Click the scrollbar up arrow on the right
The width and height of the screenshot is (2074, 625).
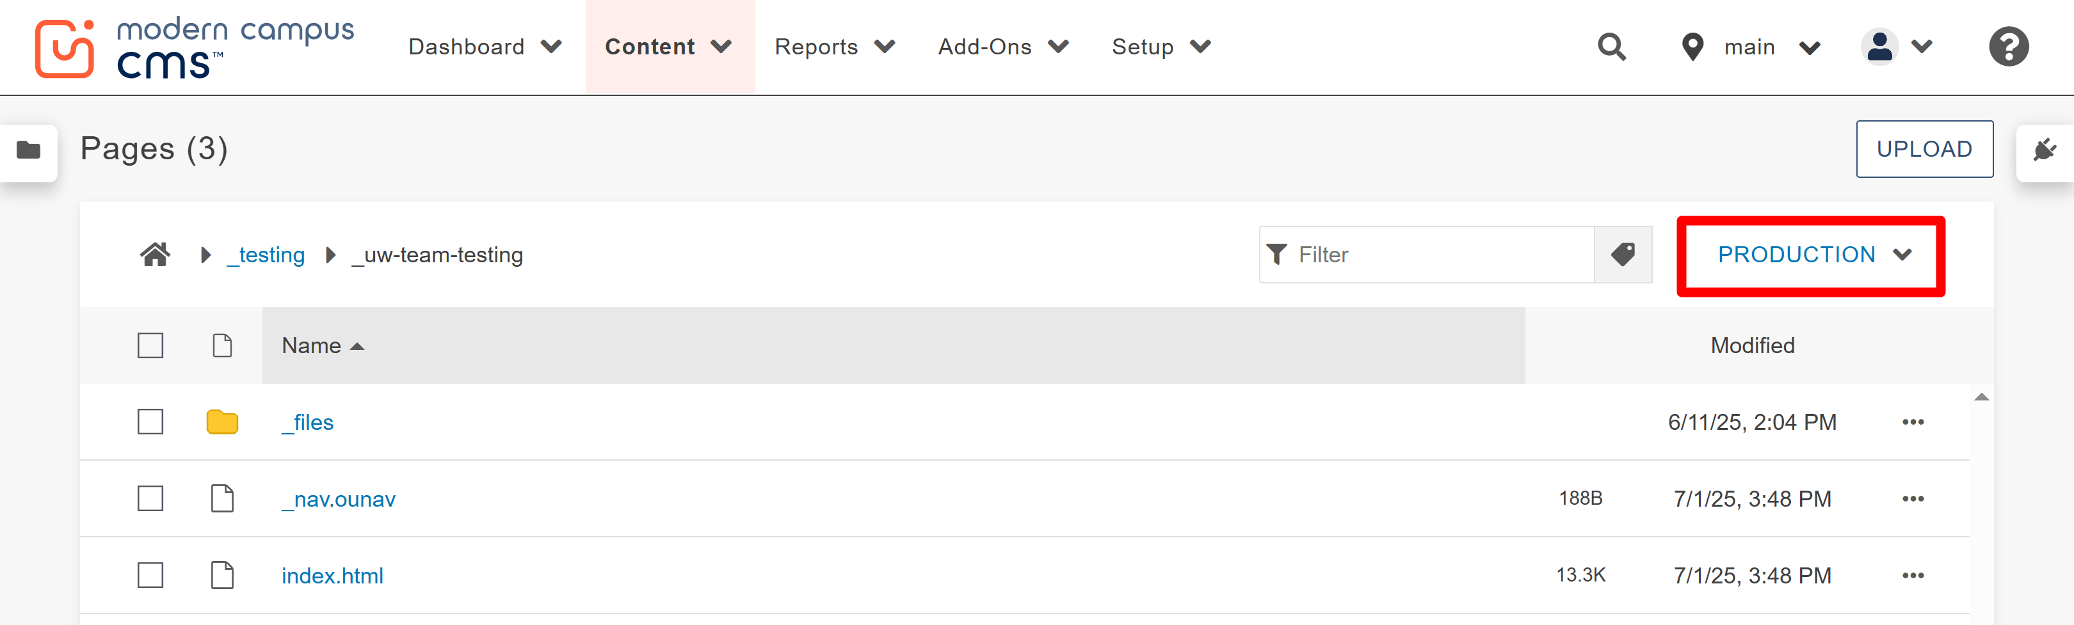[1981, 396]
